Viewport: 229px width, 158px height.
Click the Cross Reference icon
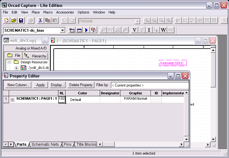pyautogui.click(x=207, y=21)
